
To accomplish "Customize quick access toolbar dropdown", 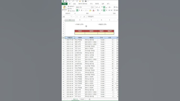I will click(88, 1).
